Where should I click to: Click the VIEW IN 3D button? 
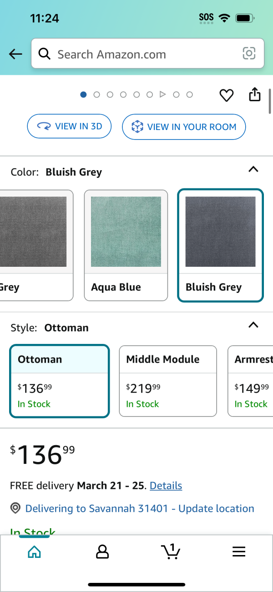(x=69, y=126)
